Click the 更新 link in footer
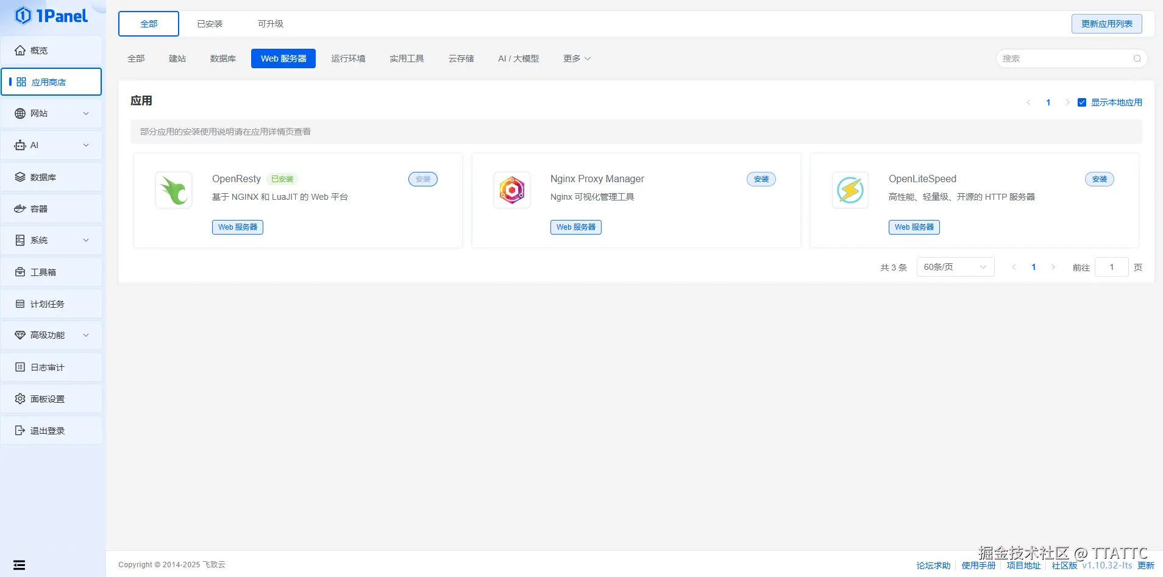 pyautogui.click(x=1146, y=565)
